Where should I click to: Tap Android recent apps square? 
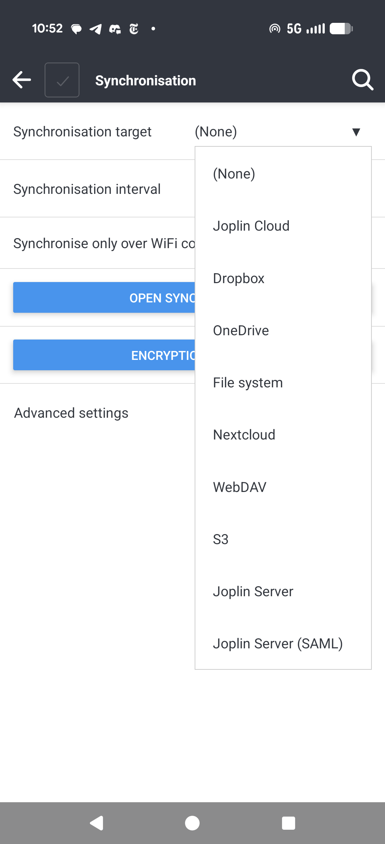tap(288, 823)
